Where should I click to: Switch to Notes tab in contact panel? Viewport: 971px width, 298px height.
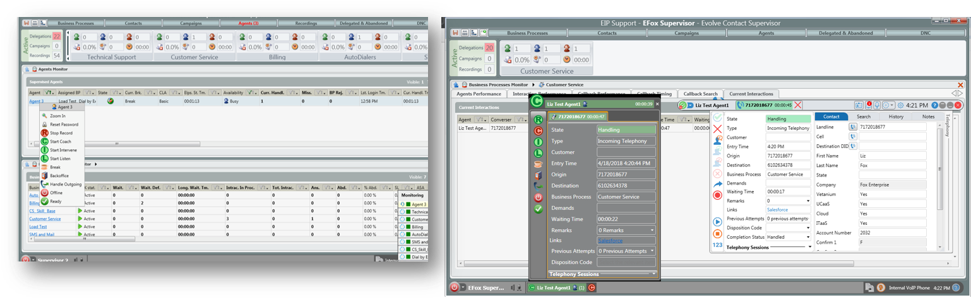point(928,117)
